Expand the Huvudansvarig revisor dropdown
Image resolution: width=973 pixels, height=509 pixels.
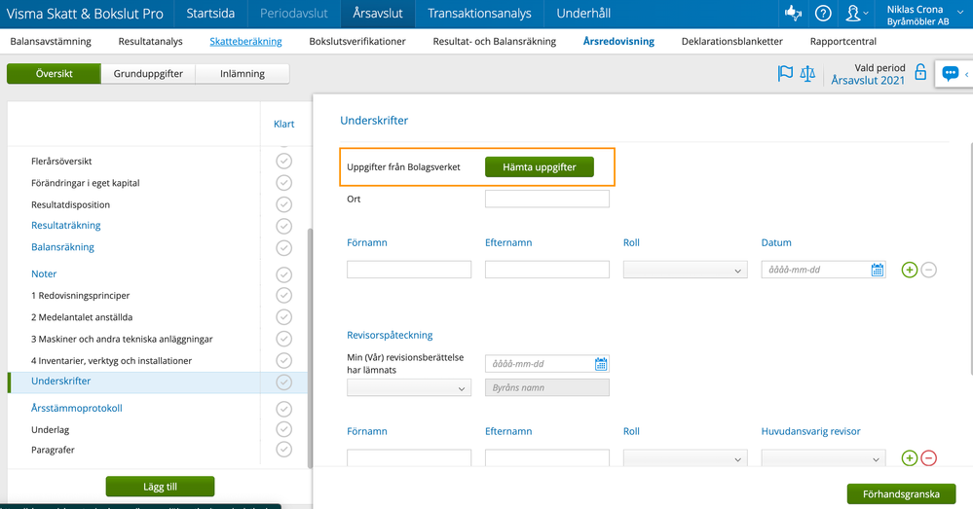point(823,457)
